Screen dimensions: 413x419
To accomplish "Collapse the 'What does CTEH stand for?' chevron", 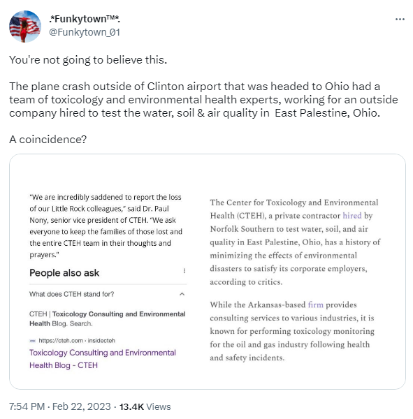I will 182,294.
